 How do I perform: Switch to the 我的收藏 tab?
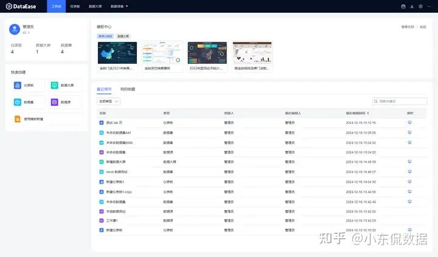click(128, 89)
